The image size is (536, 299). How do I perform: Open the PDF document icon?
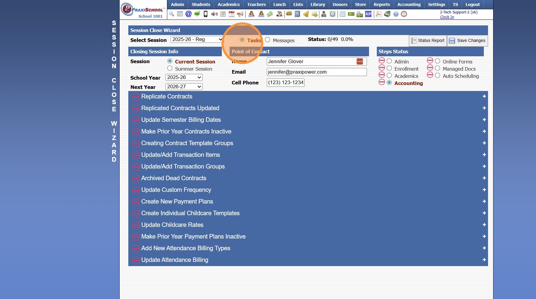379,14
